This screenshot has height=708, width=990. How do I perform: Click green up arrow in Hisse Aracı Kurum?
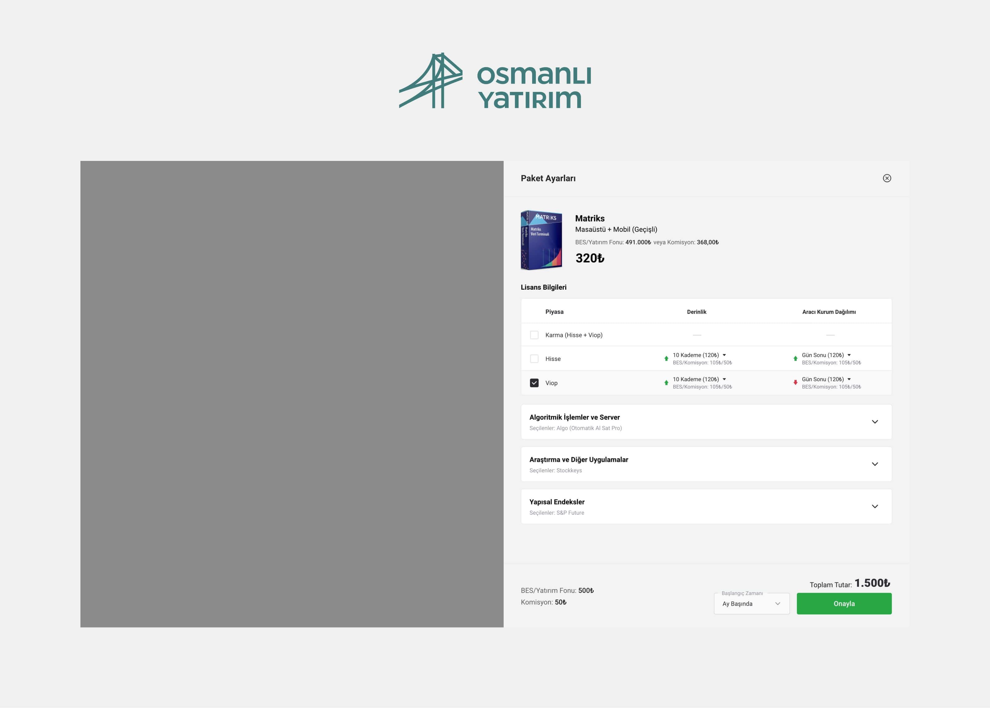pos(795,358)
